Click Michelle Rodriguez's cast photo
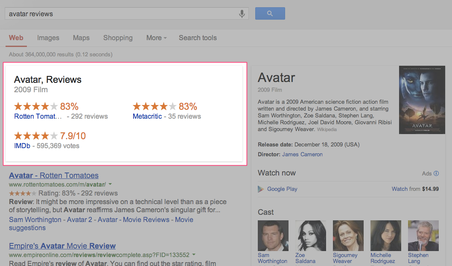 click(x=386, y=236)
